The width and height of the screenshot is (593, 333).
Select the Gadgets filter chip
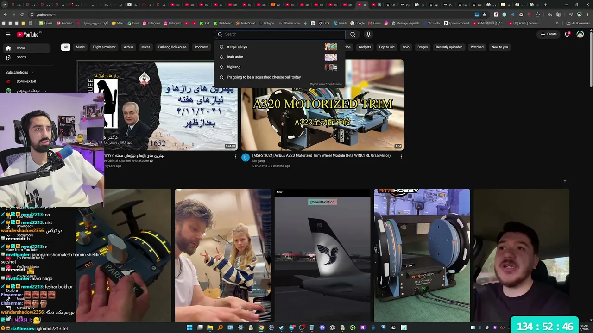[x=365, y=47]
